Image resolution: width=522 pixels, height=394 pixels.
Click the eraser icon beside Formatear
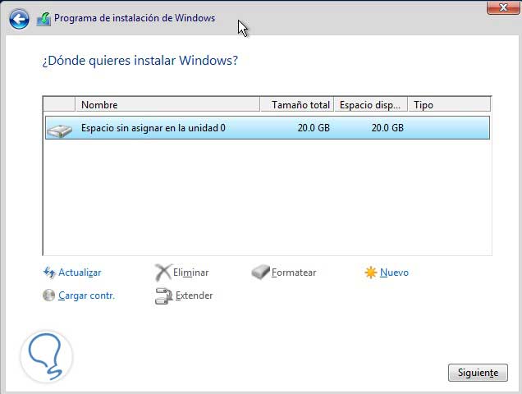tap(260, 272)
